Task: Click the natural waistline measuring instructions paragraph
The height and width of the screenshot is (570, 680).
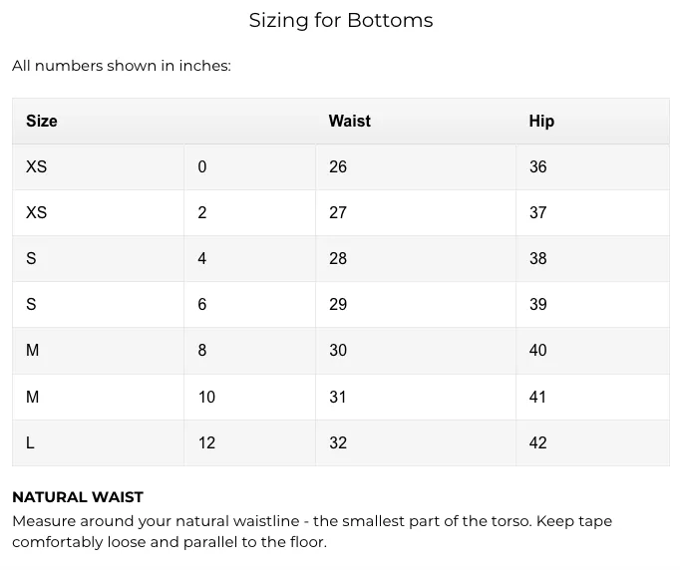Action: [312, 531]
